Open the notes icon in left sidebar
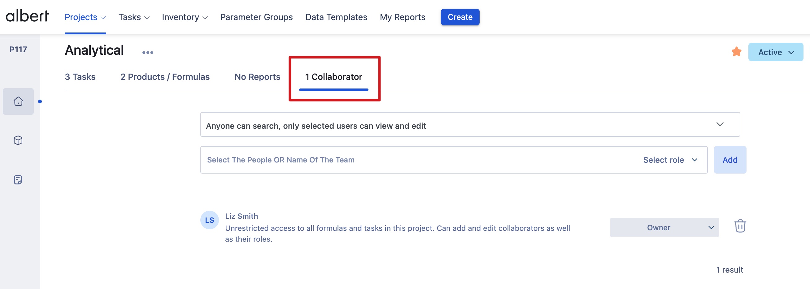810x289 pixels. pyautogui.click(x=18, y=180)
